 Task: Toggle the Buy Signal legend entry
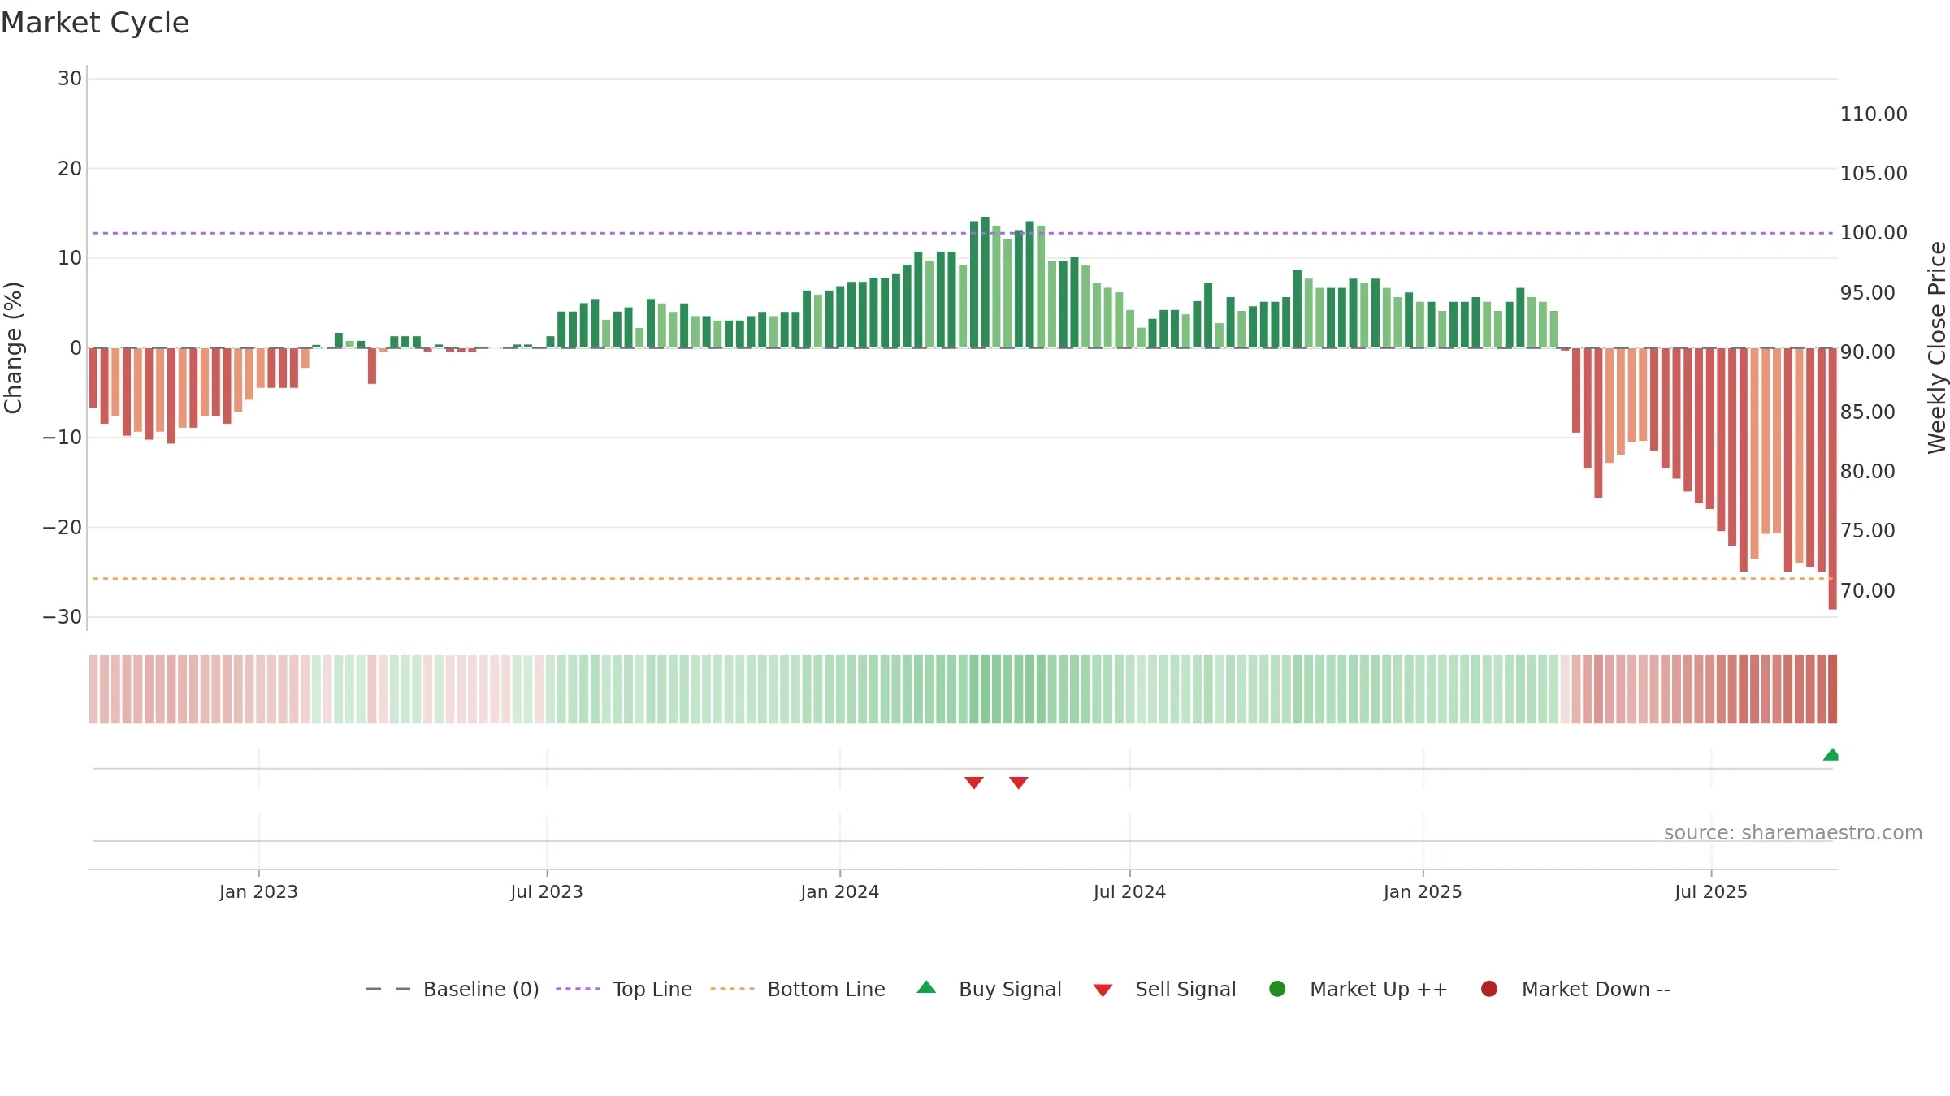pos(989,989)
